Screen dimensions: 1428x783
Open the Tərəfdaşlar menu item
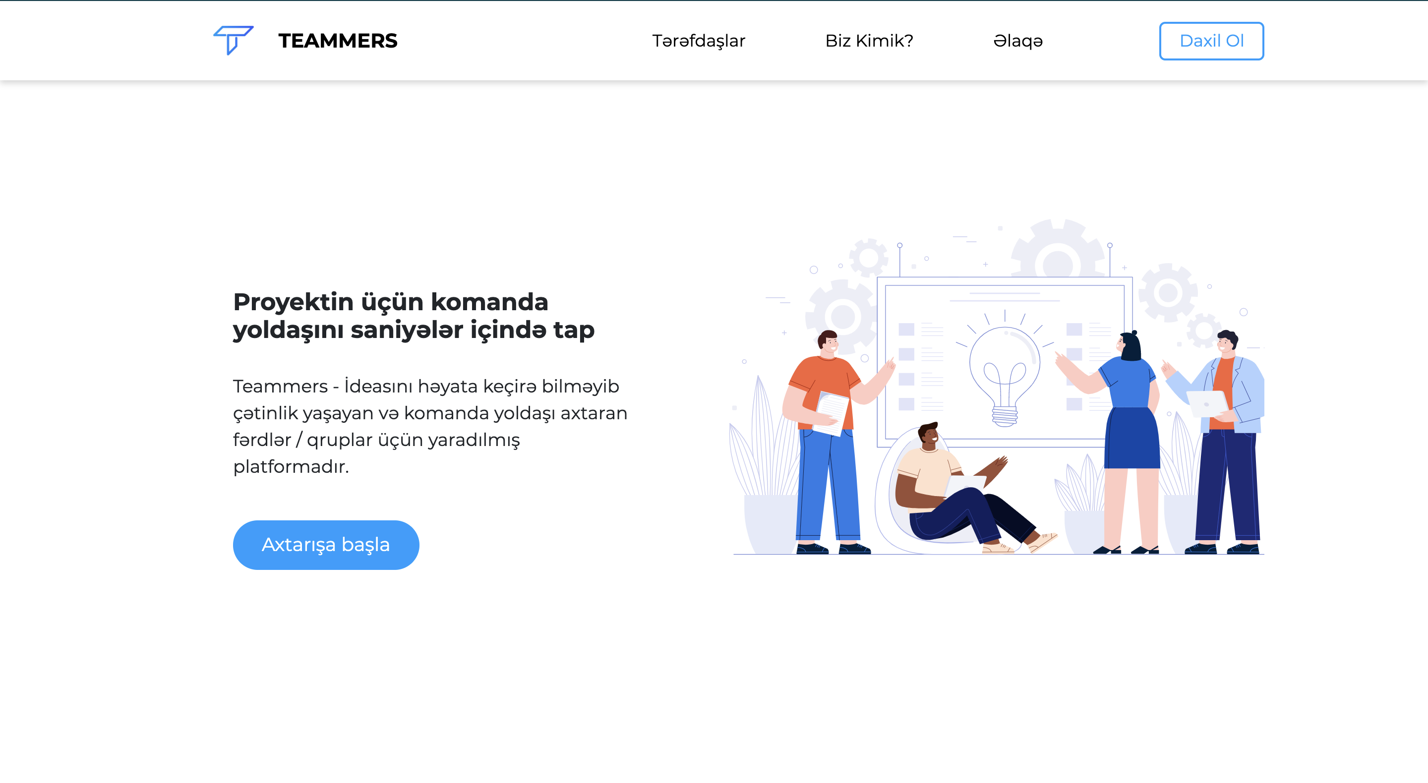pyautogui.click(x=699, y=41)
